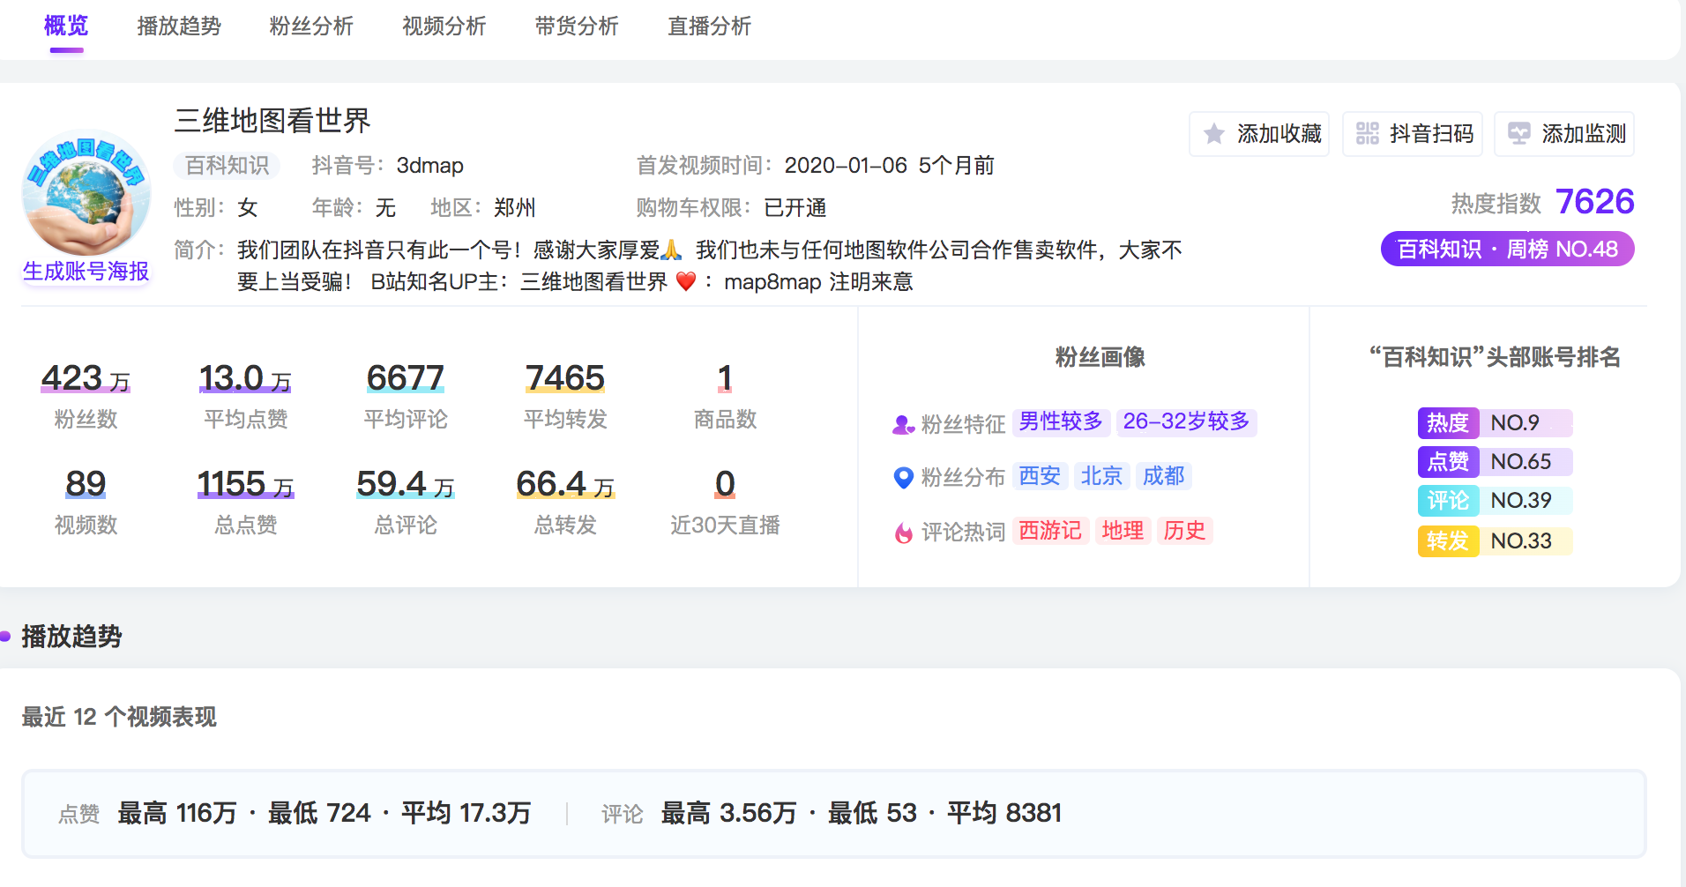Click the account avatar globe image

(x=86, y=193)
